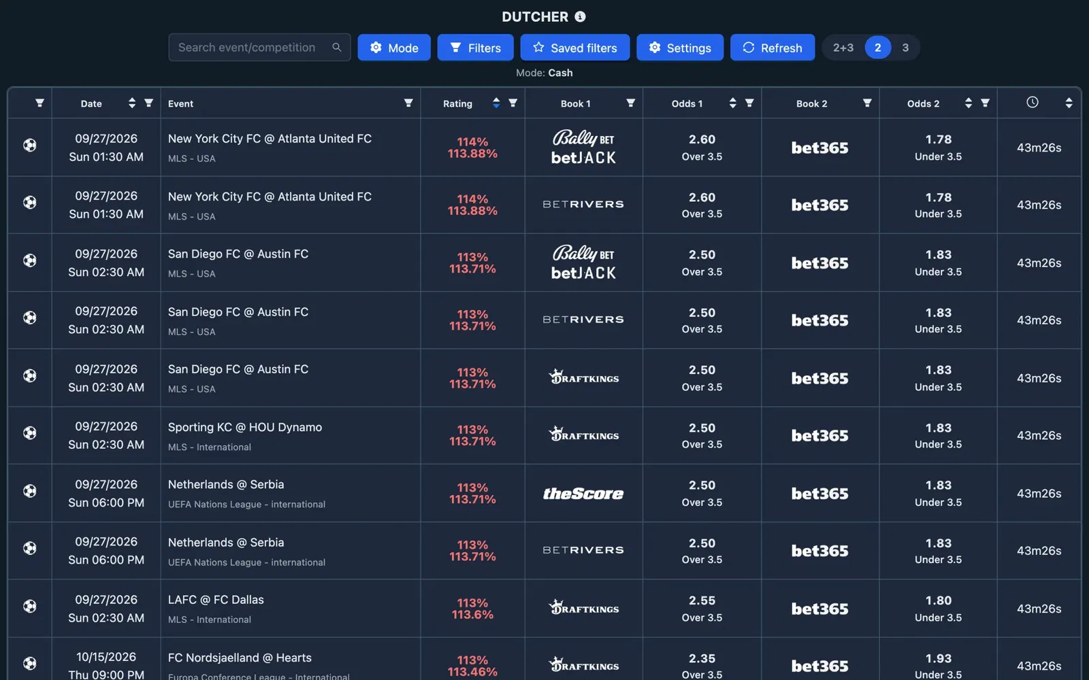
Task: Click the DraftKings logo in the Sporting KC row
Action: tap(583, 435)
